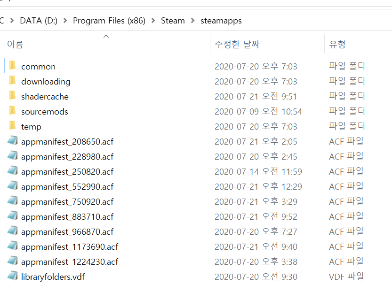Click the icon of appmanifest_966870.acf

pyautogui.click(x=13, y=231)
